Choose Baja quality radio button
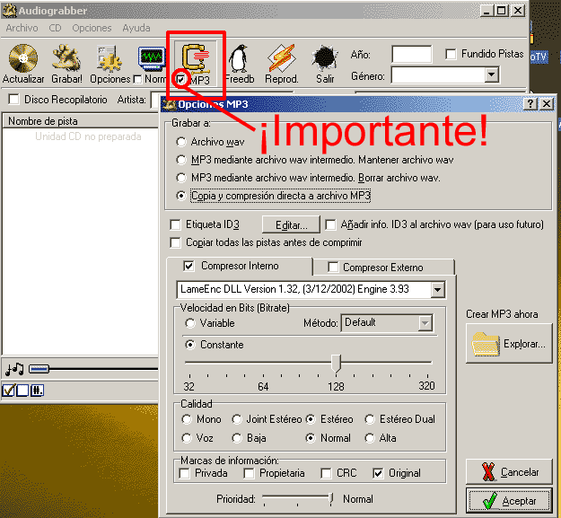 236,438
